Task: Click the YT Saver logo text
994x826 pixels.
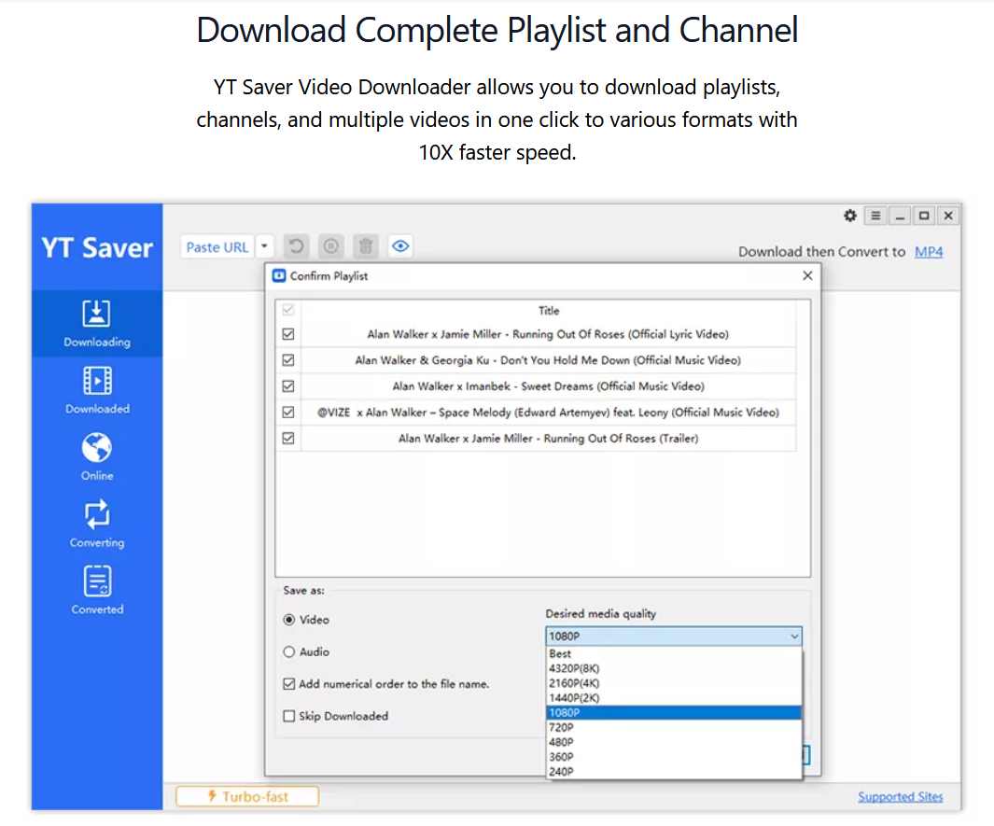Action: tap(97, 247)
